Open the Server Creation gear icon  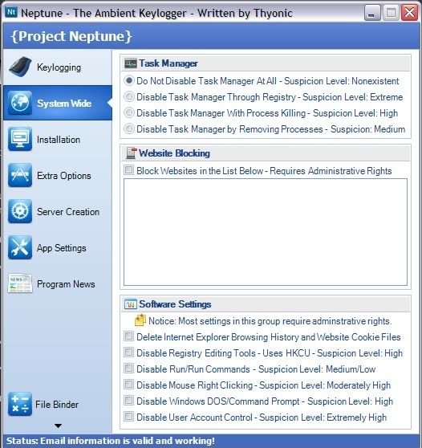click(x=20, y=211)
